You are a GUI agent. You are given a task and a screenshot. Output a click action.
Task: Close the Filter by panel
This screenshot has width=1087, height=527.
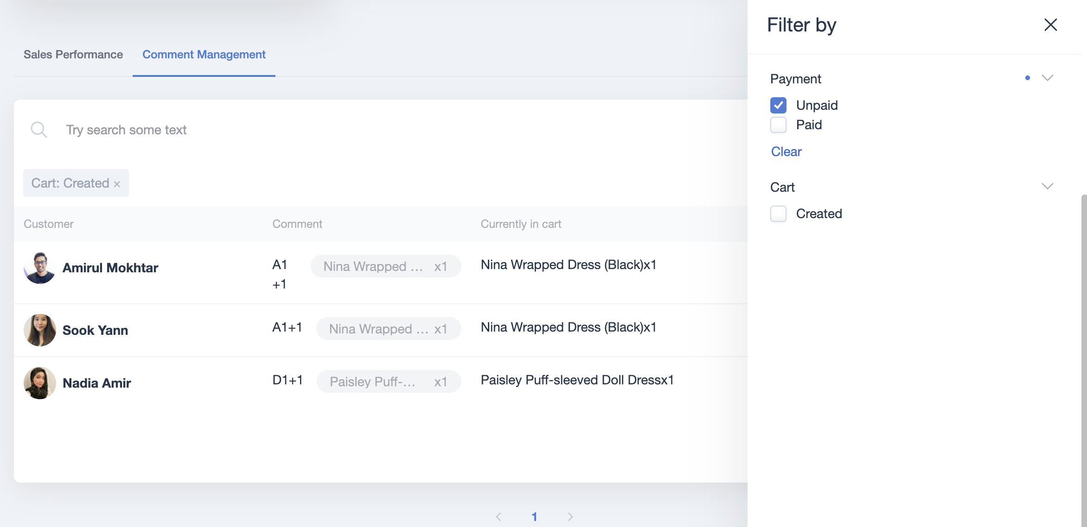coord(1050,25)
